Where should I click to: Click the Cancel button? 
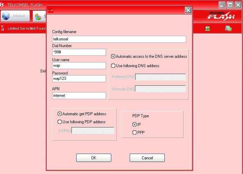coord(147,158)
